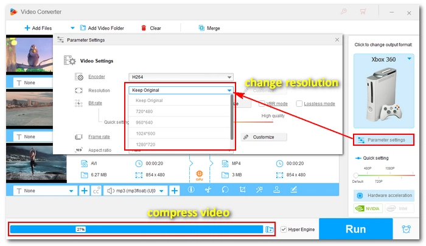The height and width of the screenshot is (246, 426).
Task: Select 1024*600 resolution option
Action: point(180,134)
